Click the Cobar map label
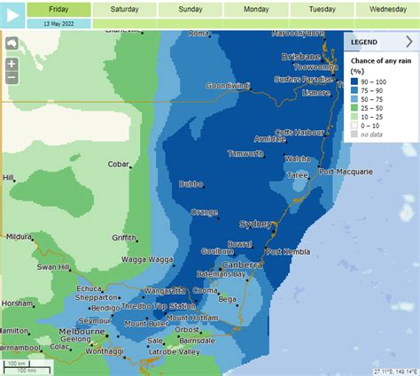Image resolution: width=420 pixels, height=376 pixels. pyautogui.click(x=118, y=164)
